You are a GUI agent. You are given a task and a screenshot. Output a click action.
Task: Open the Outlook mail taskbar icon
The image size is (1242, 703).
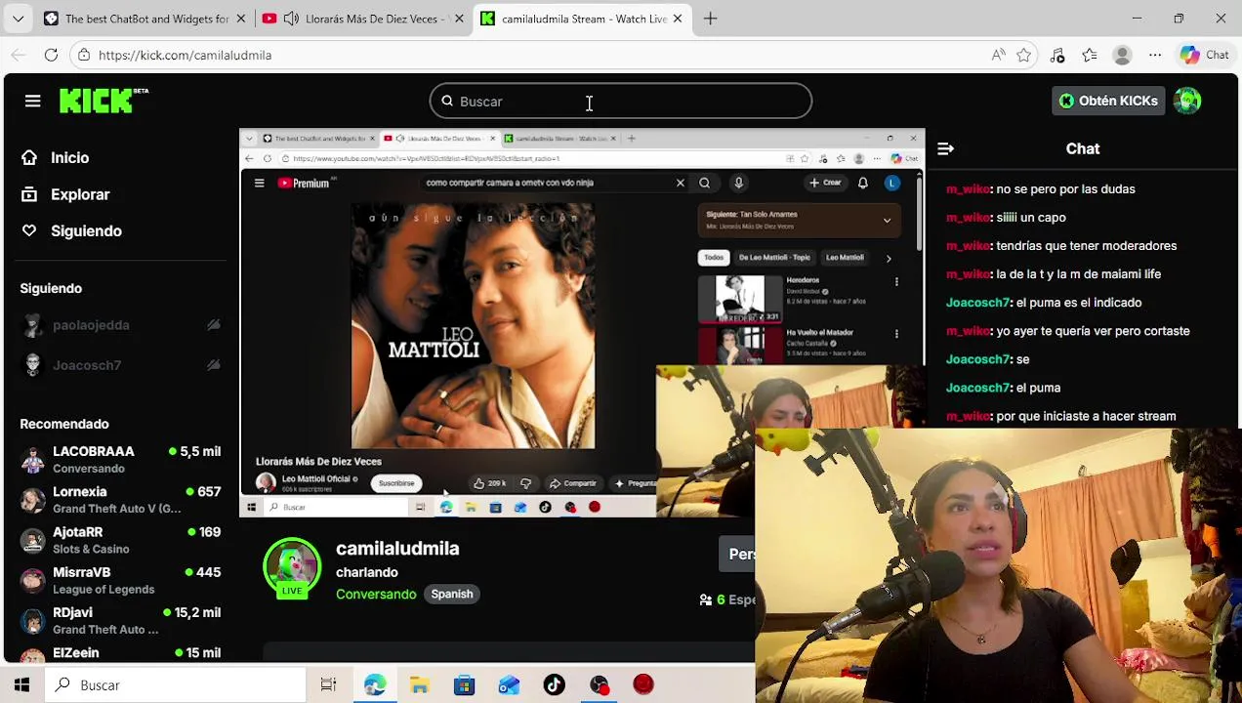pyautogui.click(x=509, y=685)
